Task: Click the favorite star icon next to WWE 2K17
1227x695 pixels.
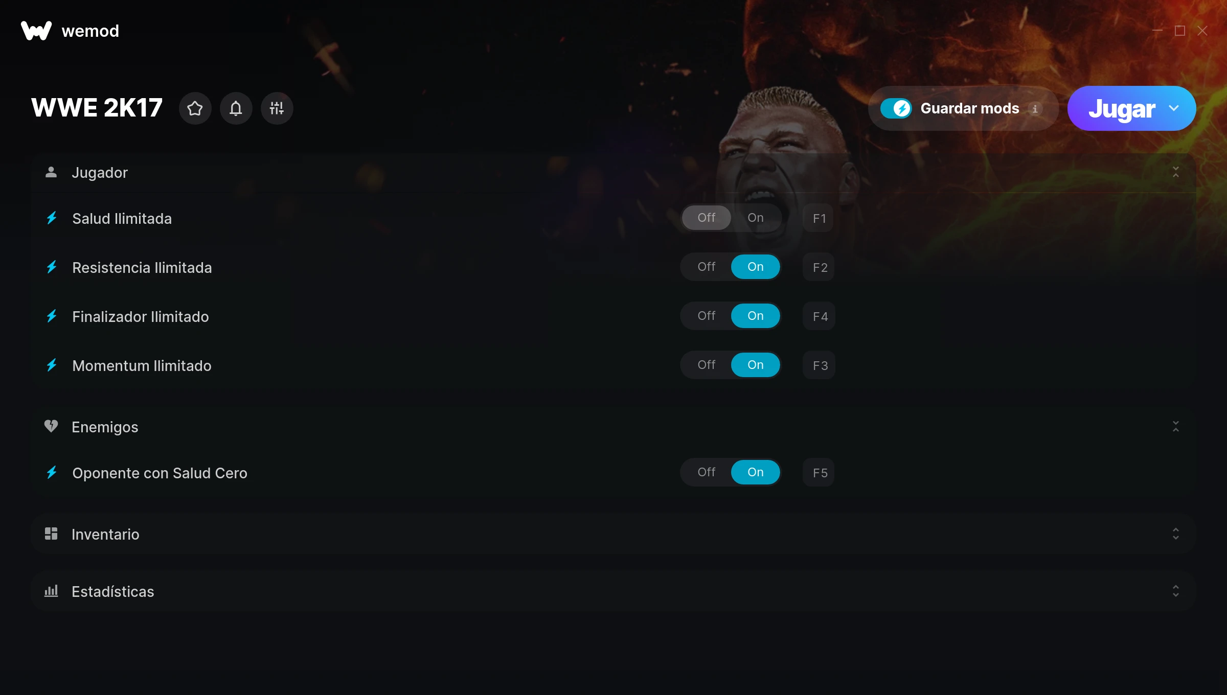Action: coord(195,108)
